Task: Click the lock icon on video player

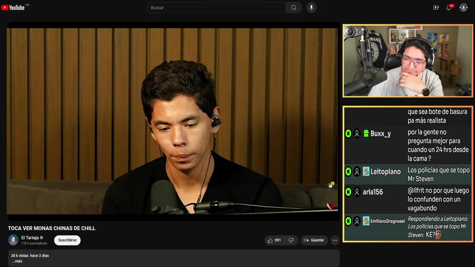Action: tap(331, 185)
